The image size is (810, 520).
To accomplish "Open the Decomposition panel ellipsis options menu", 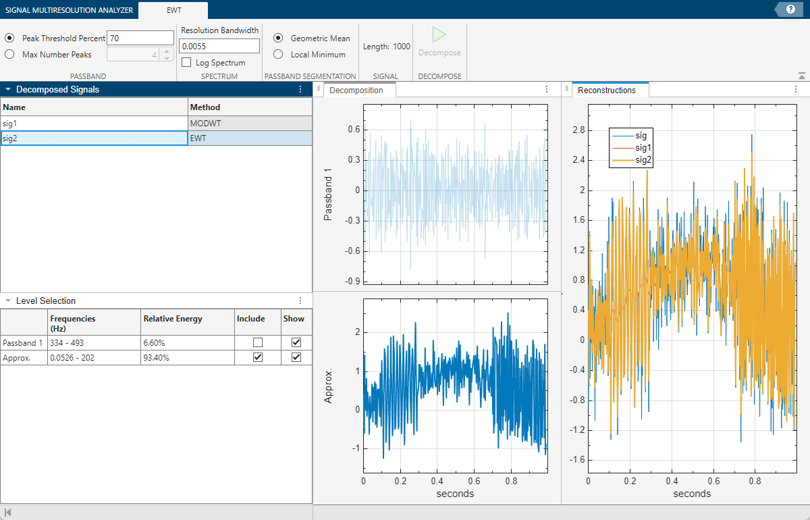I will pos(547,89).
